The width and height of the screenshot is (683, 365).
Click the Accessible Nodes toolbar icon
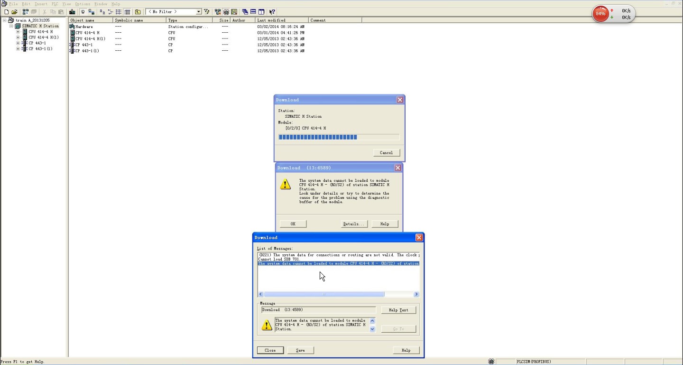[25, 12]
